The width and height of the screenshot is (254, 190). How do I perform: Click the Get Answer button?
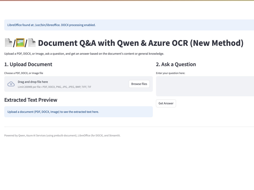pos(166,103)
